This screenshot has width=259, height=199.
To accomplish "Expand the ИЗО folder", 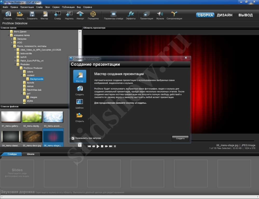I will [12, 42].
